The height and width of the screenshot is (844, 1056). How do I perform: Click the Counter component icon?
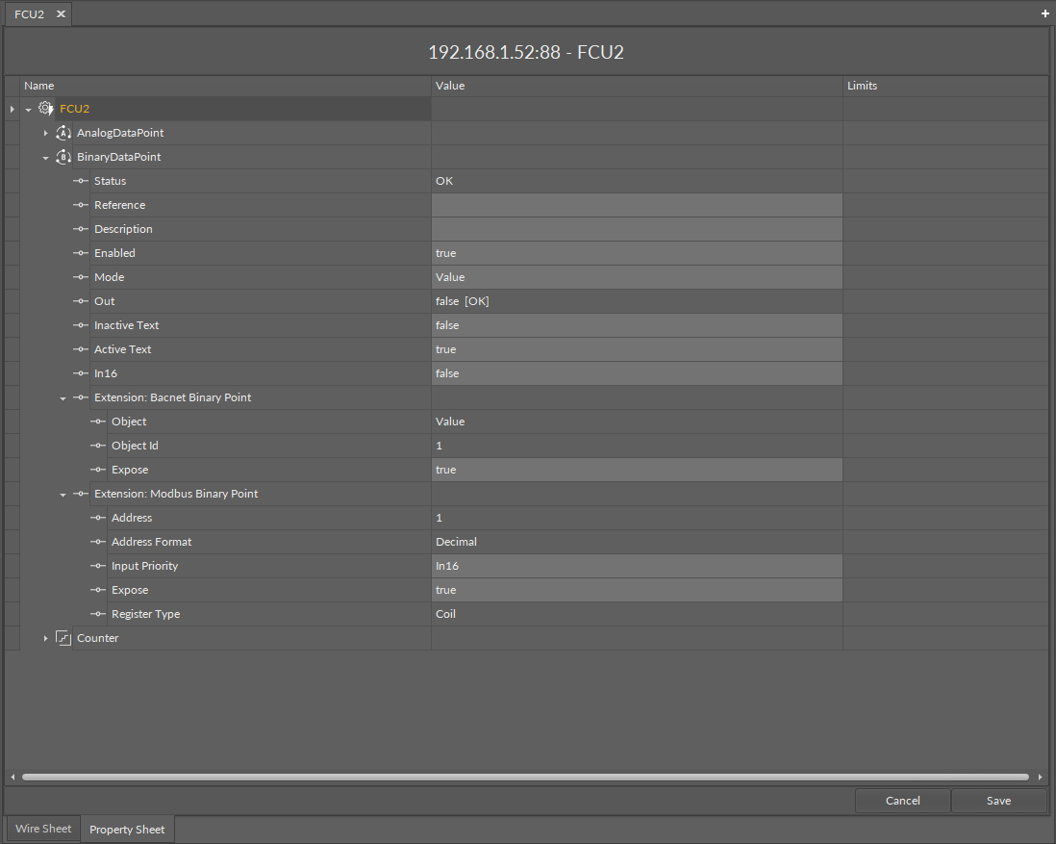pos(63,638)
